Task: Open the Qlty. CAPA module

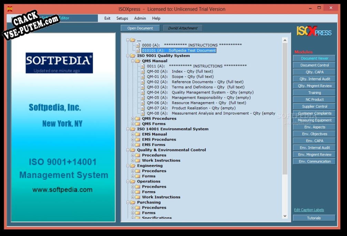Action: click(314, 72)
